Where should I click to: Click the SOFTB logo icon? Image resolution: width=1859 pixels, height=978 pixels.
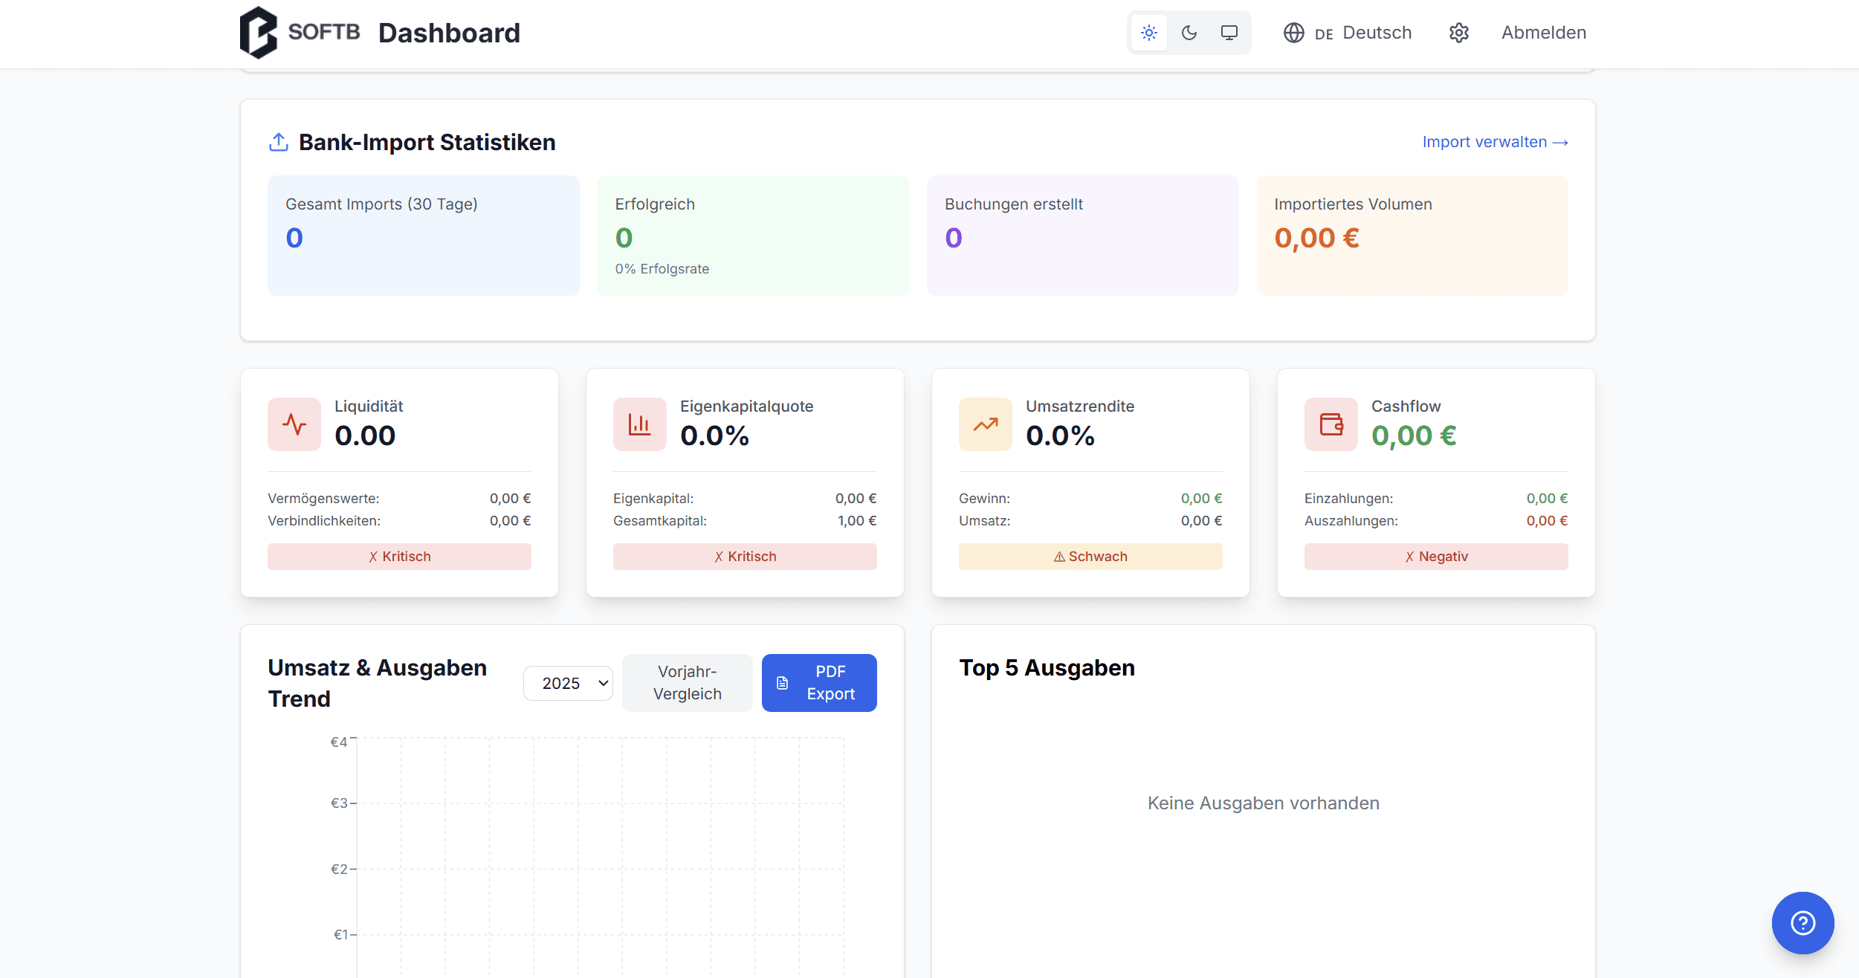(258, 33)
